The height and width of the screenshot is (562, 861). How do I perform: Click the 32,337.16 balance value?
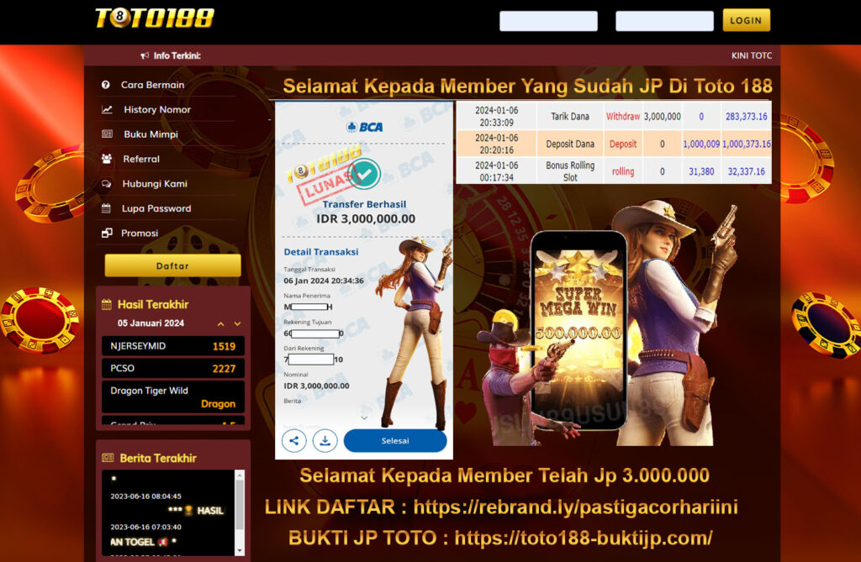coord(747,171)
